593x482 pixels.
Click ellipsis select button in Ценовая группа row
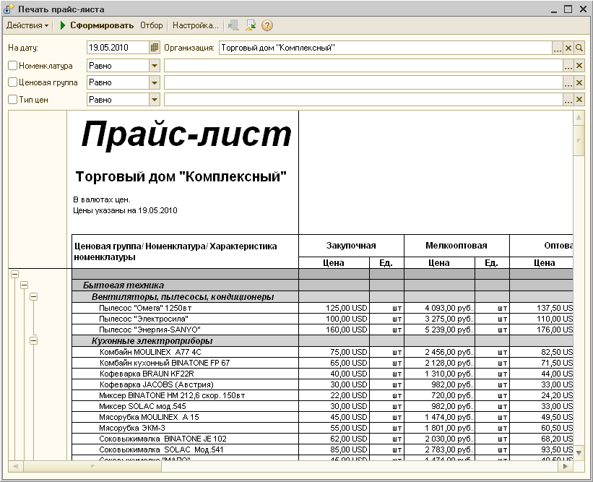(x=568, y=82)
